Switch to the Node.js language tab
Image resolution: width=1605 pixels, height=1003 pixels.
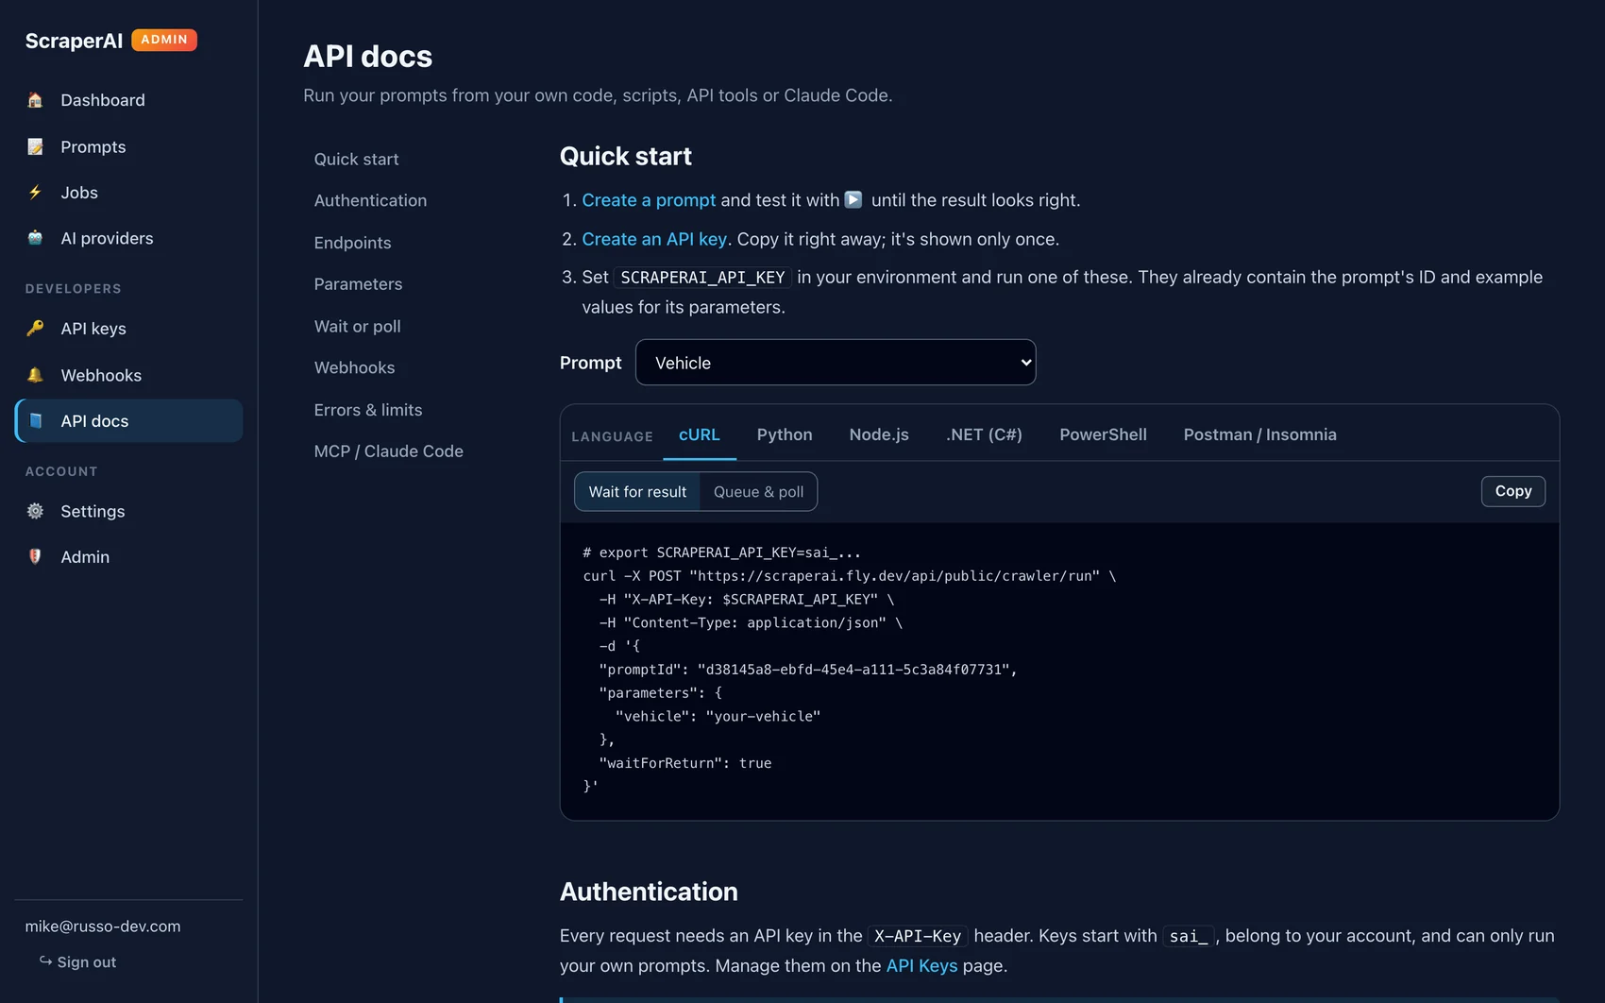879,434
